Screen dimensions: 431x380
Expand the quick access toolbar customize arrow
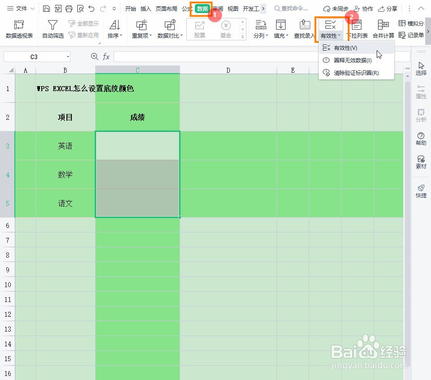point(114,9)
